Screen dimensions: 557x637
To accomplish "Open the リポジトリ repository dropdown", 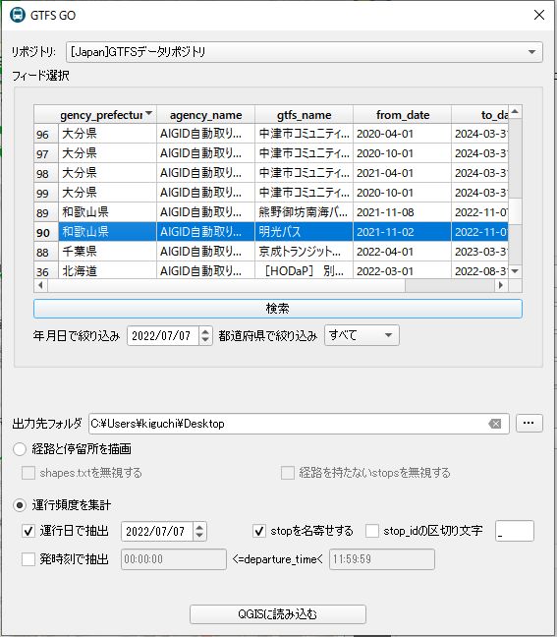I will [x=305, y=52].
